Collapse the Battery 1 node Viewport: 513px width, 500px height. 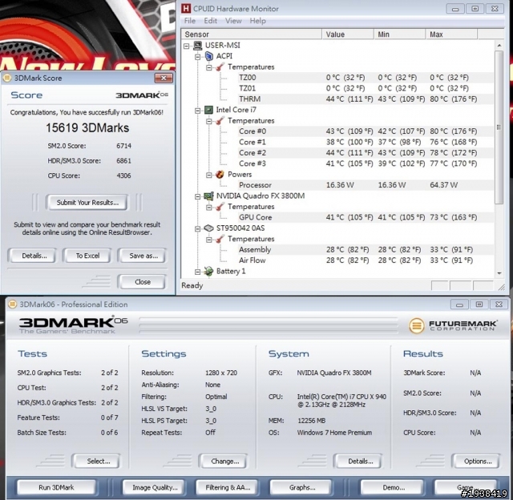198,272
